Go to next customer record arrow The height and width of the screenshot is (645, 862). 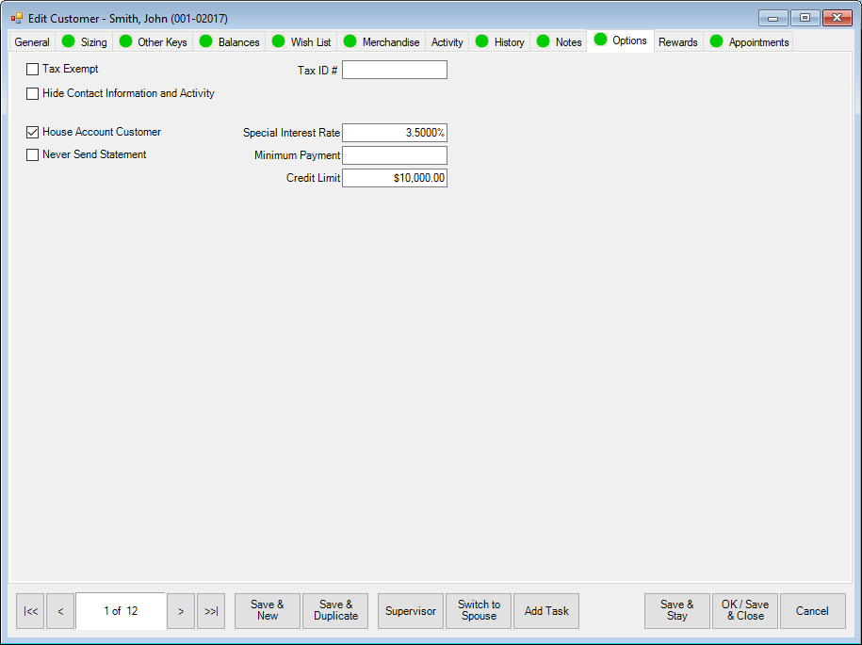pos(181,611)
